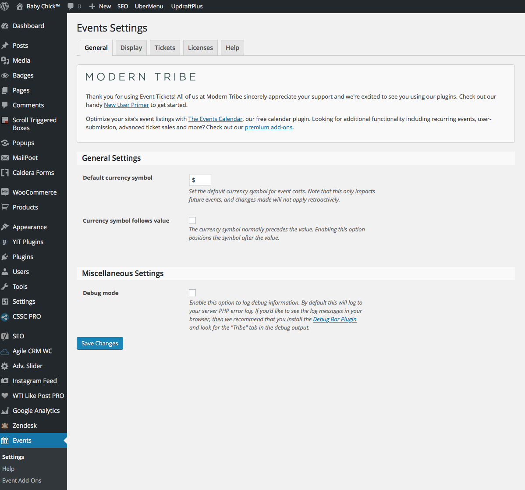
Task: Open the Events Help submenu item
Action: 8,469
